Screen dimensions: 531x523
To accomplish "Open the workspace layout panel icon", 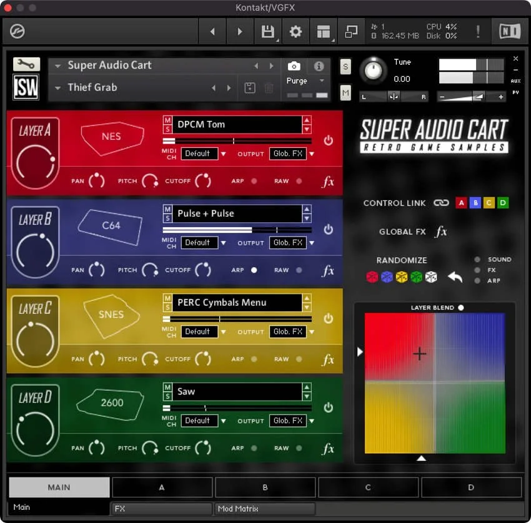I will tap(324, 31).
